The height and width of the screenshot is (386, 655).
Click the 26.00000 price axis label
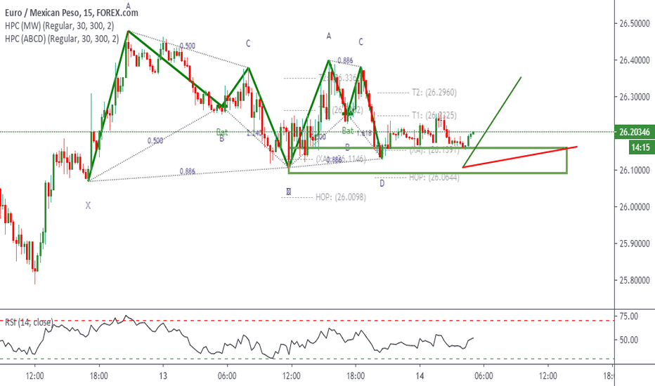tap(635, 207)
